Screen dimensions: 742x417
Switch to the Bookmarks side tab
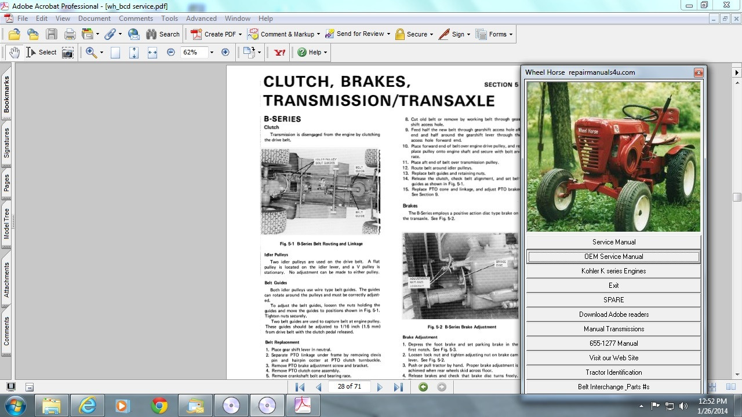(x=6, y=94)
